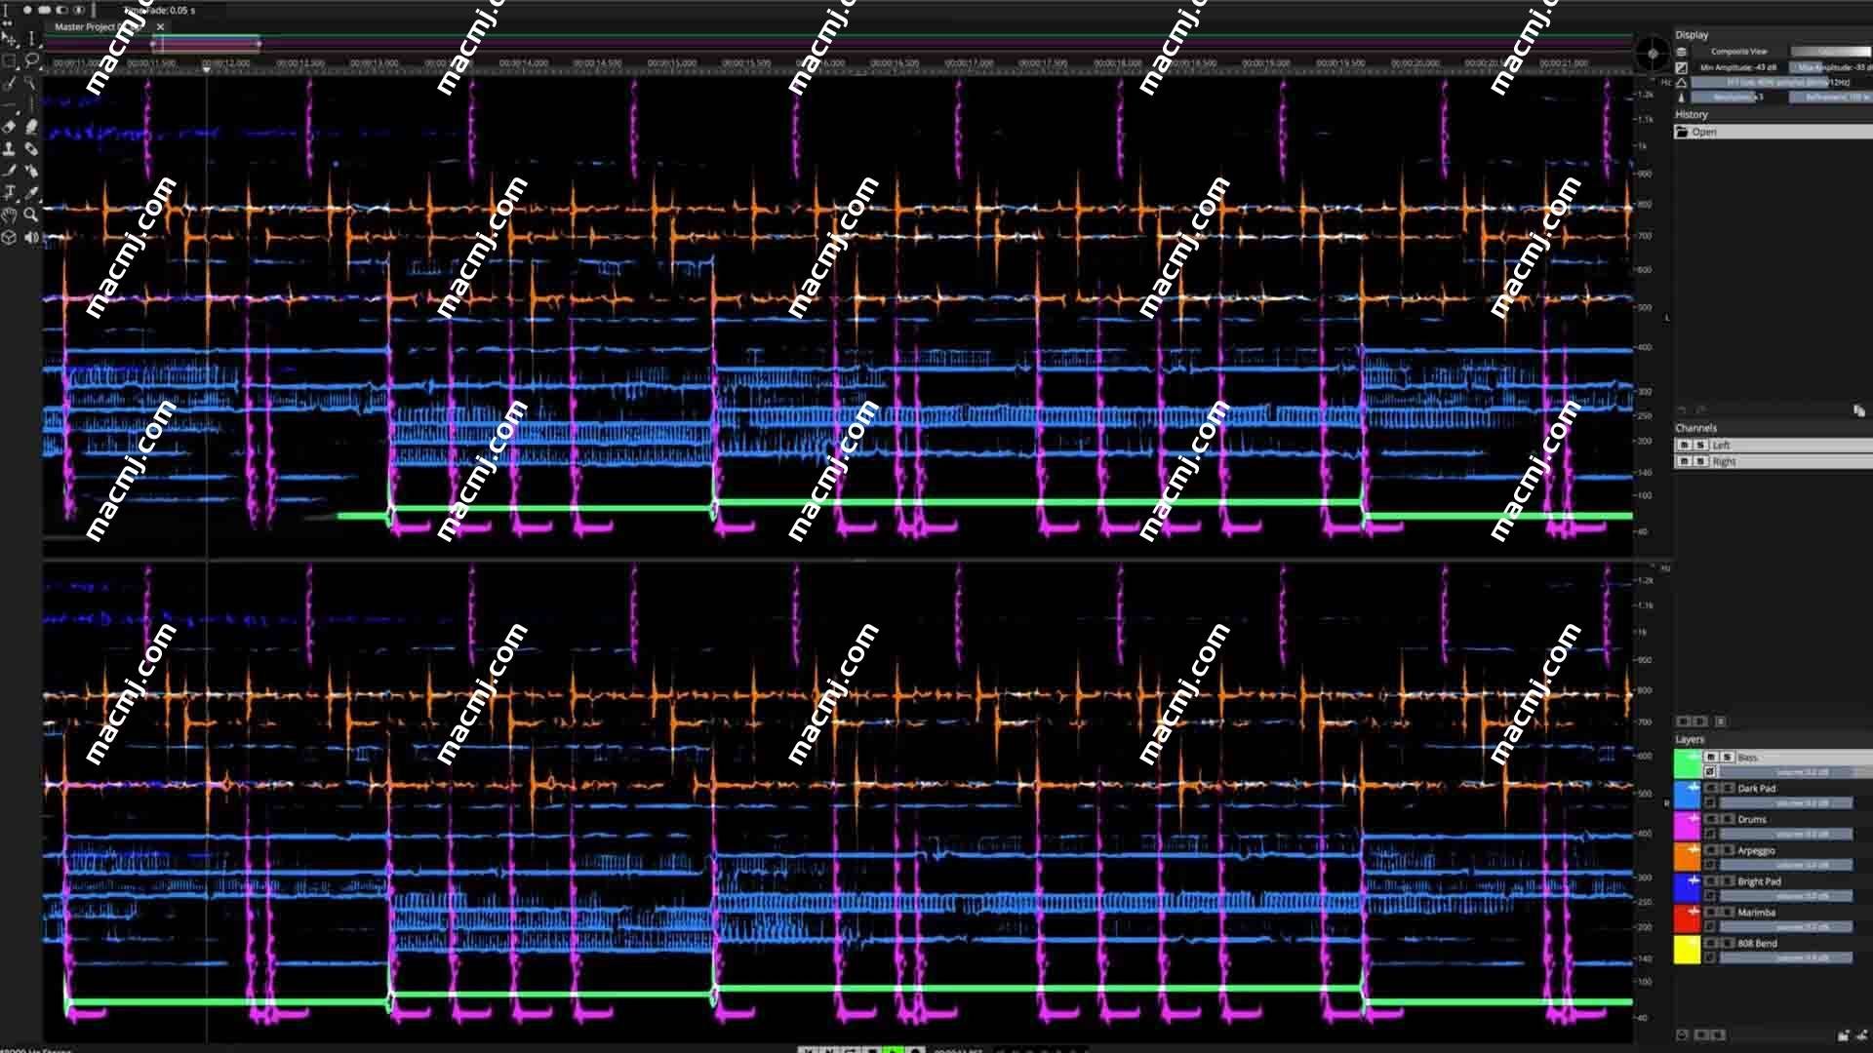Select the sharp selection edge mode icon
1873x1053 pixels.
tap(28, 10)
